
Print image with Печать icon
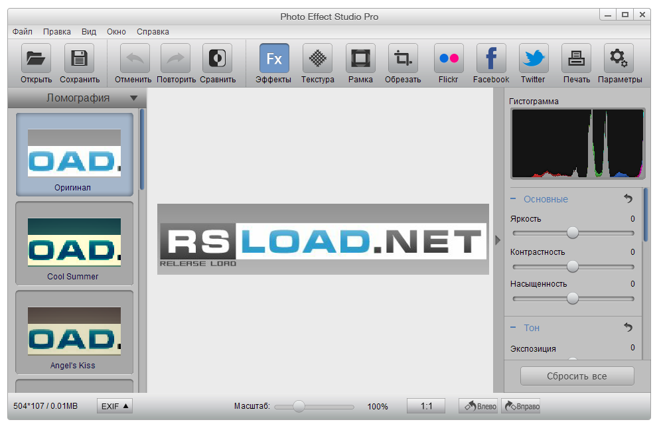click(576, 58)
